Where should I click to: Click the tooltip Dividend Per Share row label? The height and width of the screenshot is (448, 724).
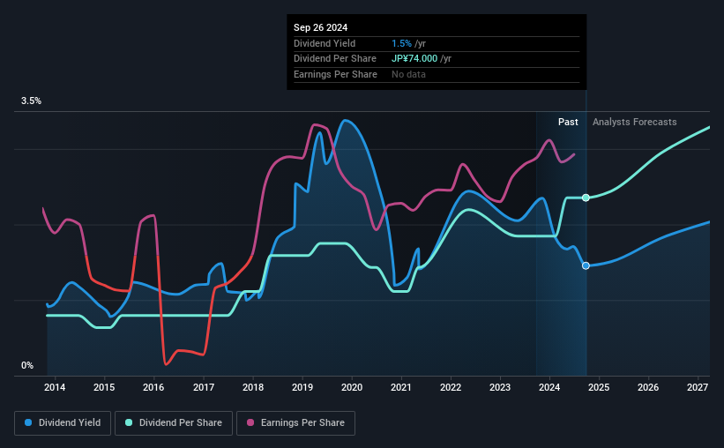pos(335,59)
